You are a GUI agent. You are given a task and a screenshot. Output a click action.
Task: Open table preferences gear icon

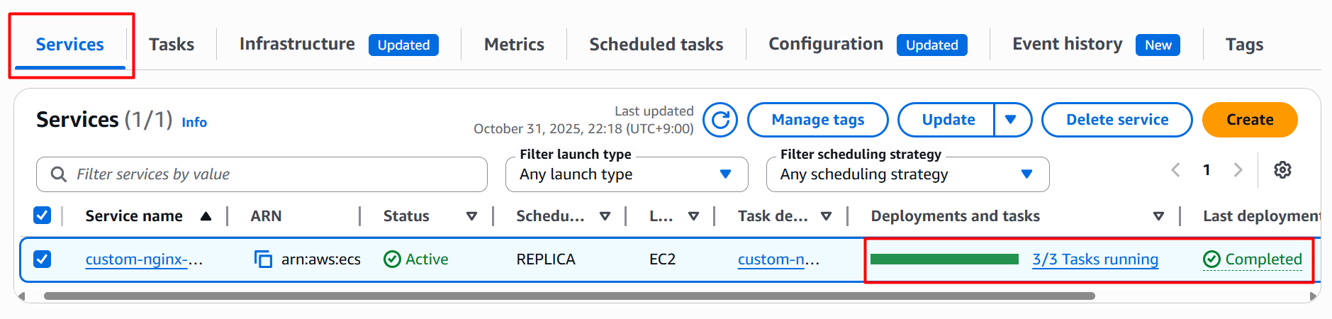pyautogui.click(x=1282, y=170)
